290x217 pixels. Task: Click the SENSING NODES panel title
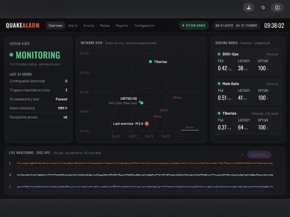(x=226, y=43)
